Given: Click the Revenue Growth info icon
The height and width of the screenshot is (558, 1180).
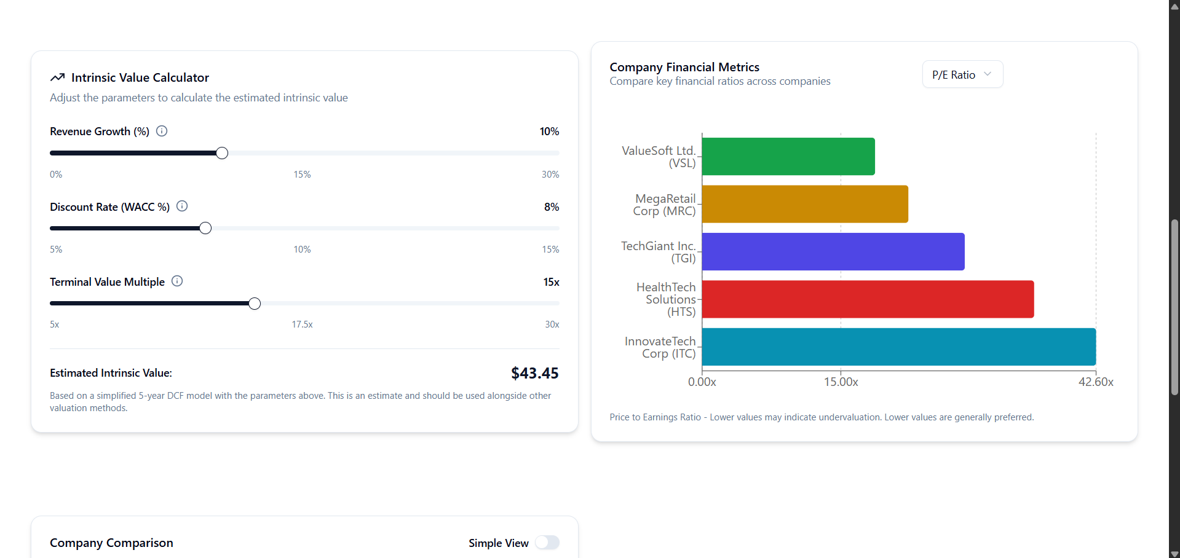Looking at the screenshot, I should (x=162, y=131).
